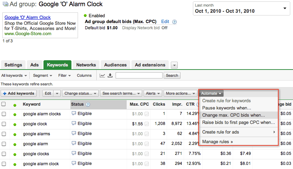This screenshot has height=169, width=293.
Task: Click bid chart icon for google clocks row
Action: coord(147,154)
